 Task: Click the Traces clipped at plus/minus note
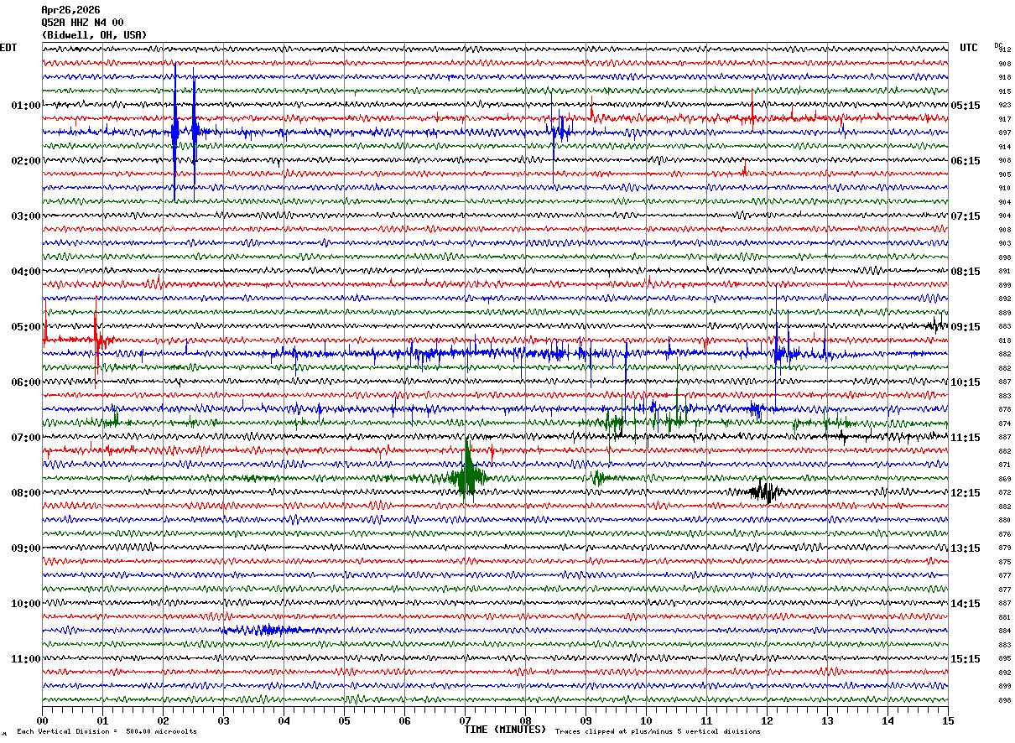click(x=658, y=732)
